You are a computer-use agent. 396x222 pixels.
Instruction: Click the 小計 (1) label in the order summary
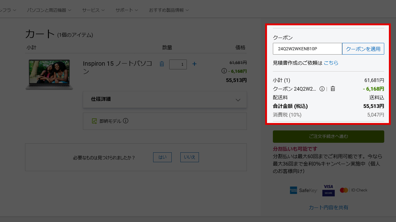click(282, 80)
